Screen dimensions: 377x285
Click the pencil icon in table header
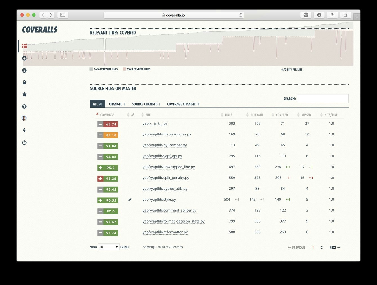tap(133, 115)
